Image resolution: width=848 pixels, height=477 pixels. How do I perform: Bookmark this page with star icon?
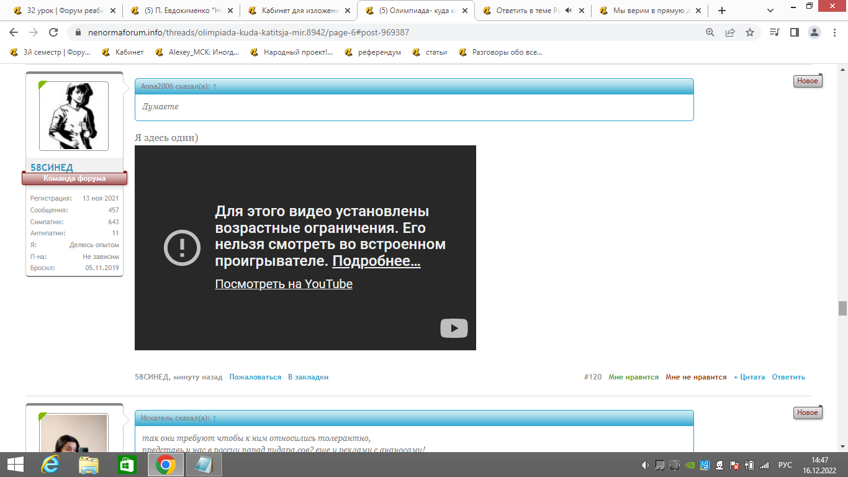(750, 32)
